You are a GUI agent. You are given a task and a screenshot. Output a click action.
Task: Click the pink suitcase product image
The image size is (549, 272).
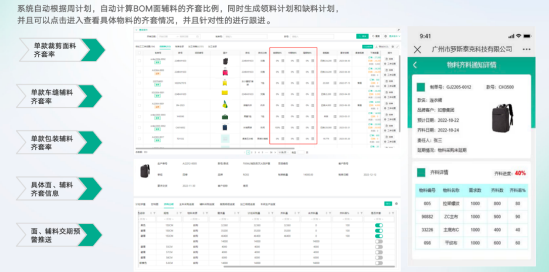pyautogui.click(x=225, y=72)
